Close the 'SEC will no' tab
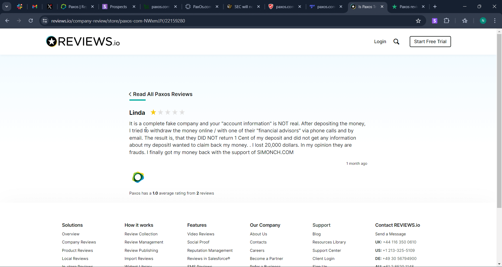The image size is (502, 267). 259,7
